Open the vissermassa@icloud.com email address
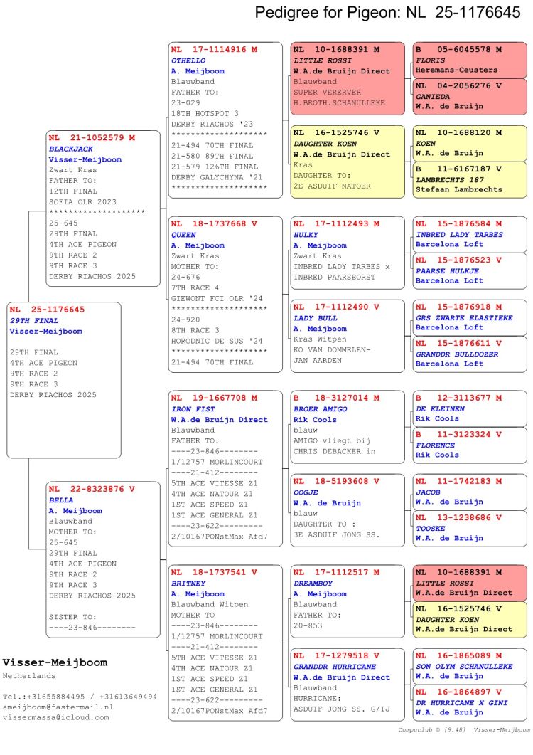This screenshot has height=755, width=533. [x=56, y=717]
